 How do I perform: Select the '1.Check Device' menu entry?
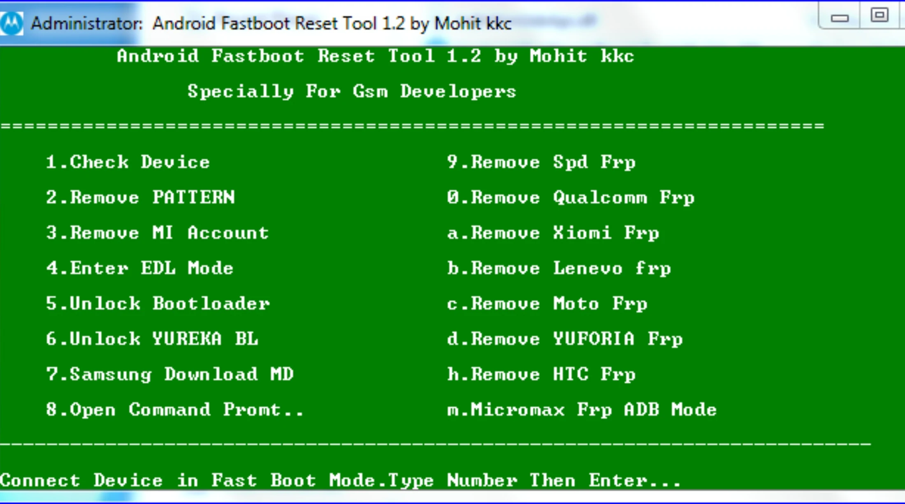pos(128,162)
